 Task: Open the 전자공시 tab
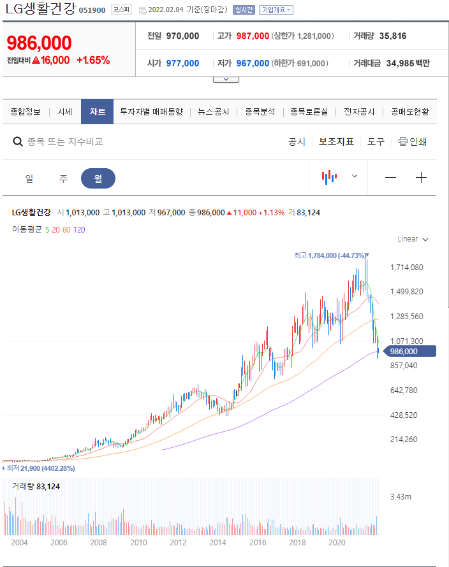pos(359,111)
